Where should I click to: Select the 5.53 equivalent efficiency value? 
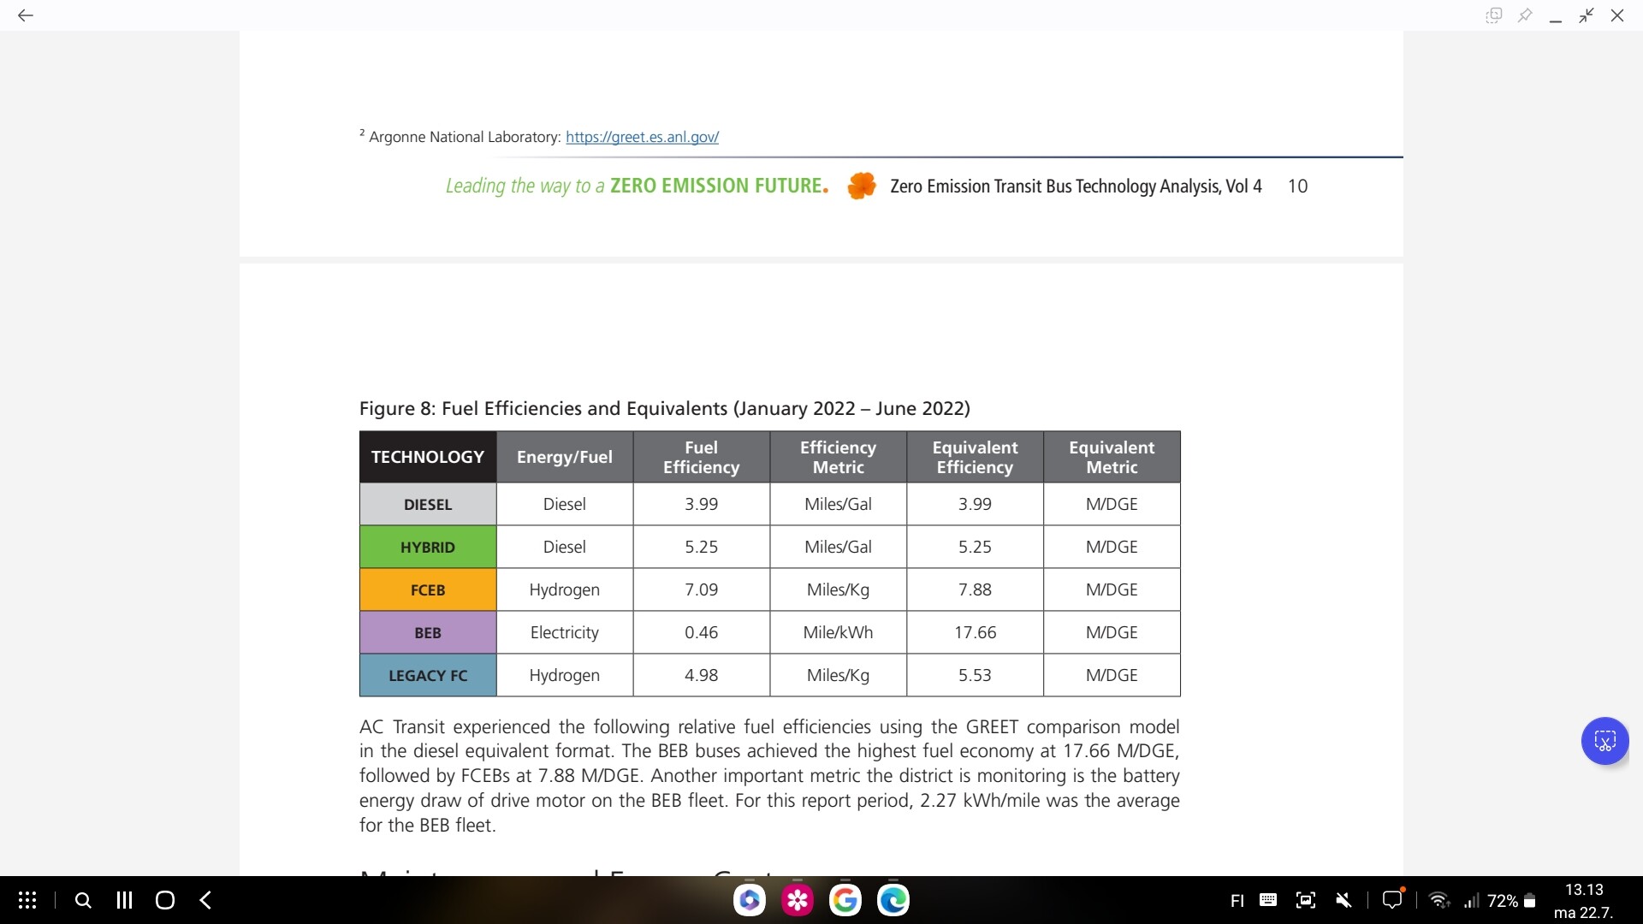point(976,675)
